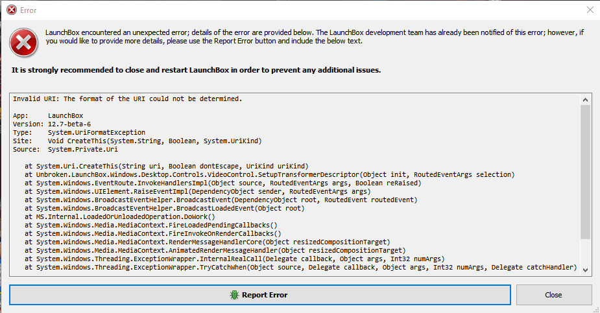The image size is (600, 313).
Task: Place cursor on the "Invalid URI" message line
Action: pos(127,99)
